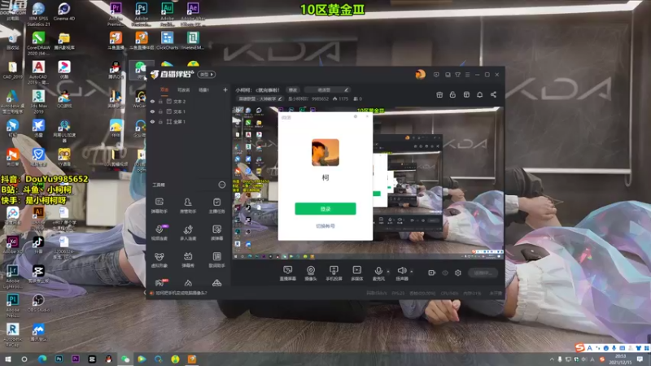651x366 pixels.
Task: Add a 手机投屏 phone cast source
Action: coord(334,273)
